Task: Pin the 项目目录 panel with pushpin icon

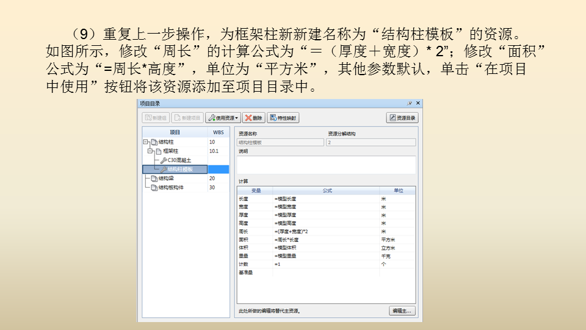Action: (x=410, y=103)
